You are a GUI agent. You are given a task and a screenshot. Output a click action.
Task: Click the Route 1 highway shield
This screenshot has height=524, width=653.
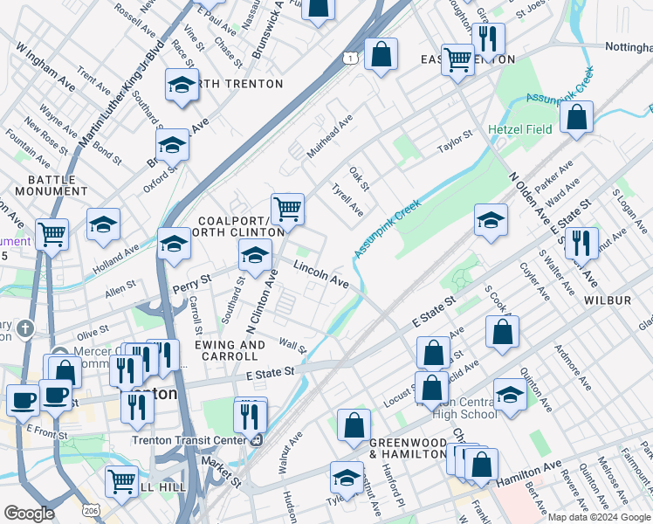[350, 58]
